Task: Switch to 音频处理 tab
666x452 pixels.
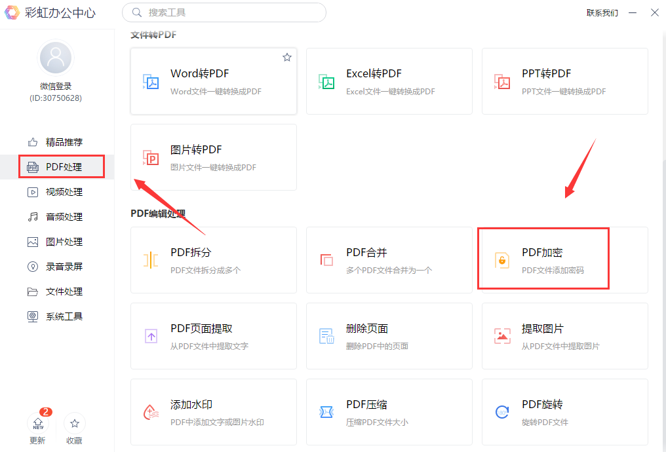Action: (57, 217)
